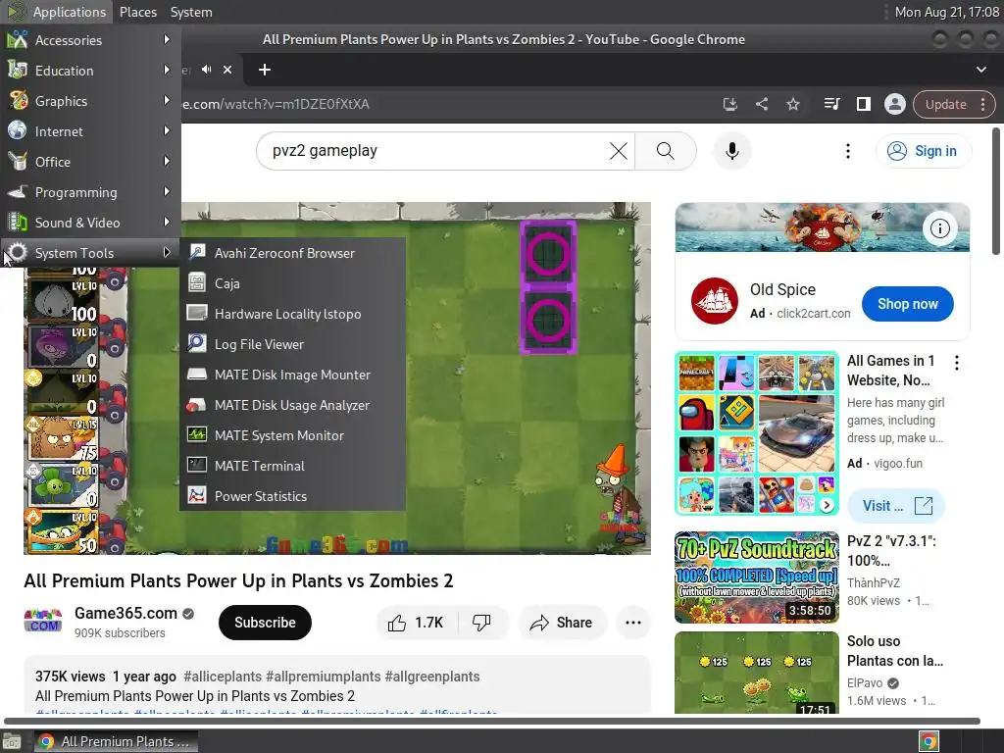1004x753 pixels.
Task: Click the Game365.com channel avatar
Action: click(43, 622)
